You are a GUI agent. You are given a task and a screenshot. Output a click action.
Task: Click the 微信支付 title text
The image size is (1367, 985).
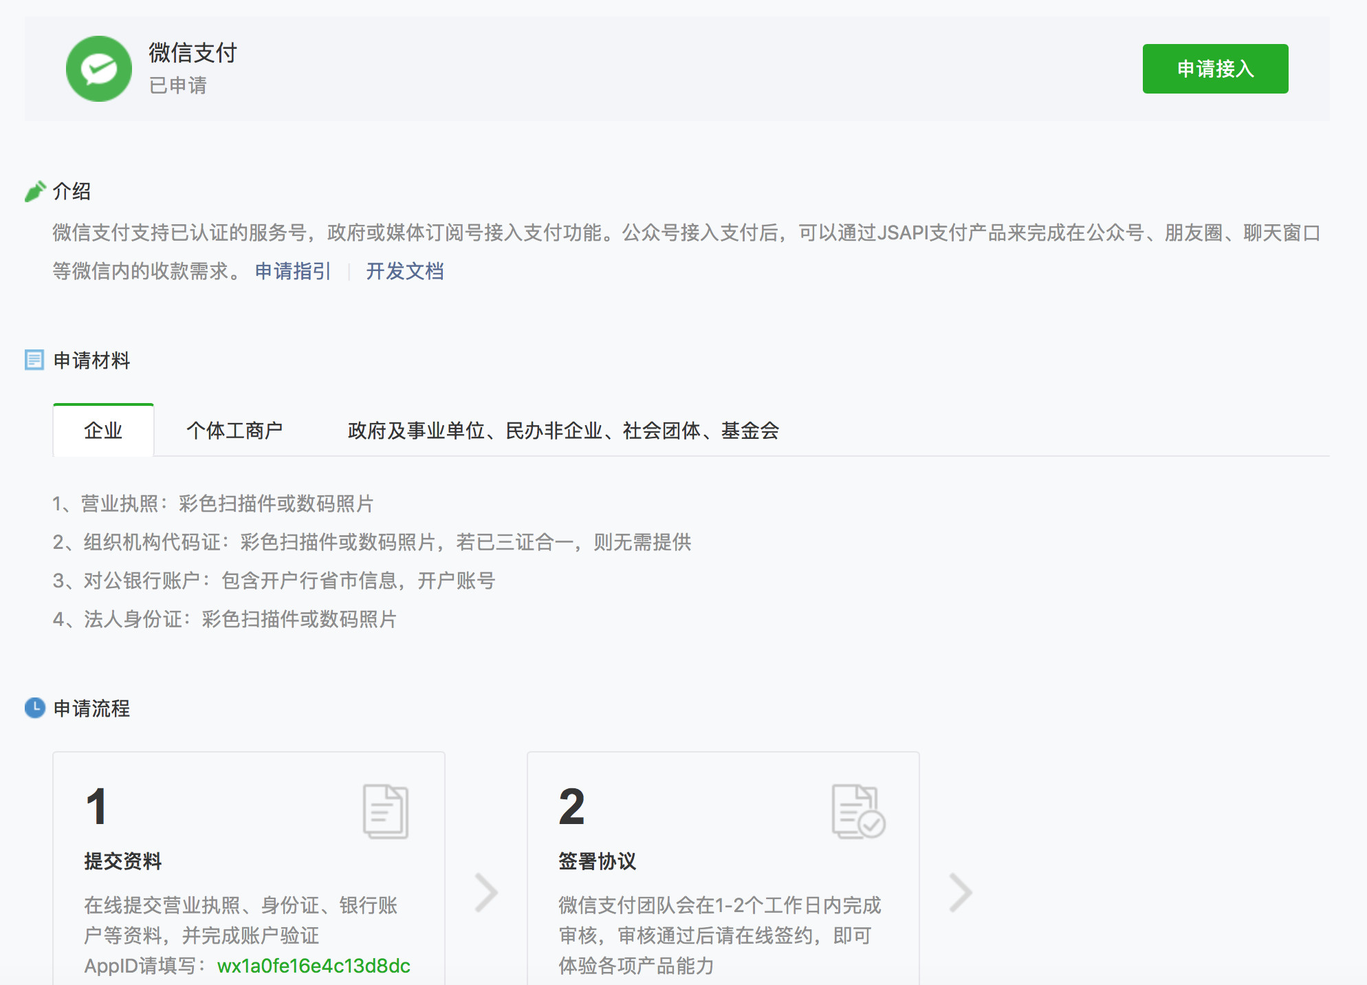pos(193,52)
